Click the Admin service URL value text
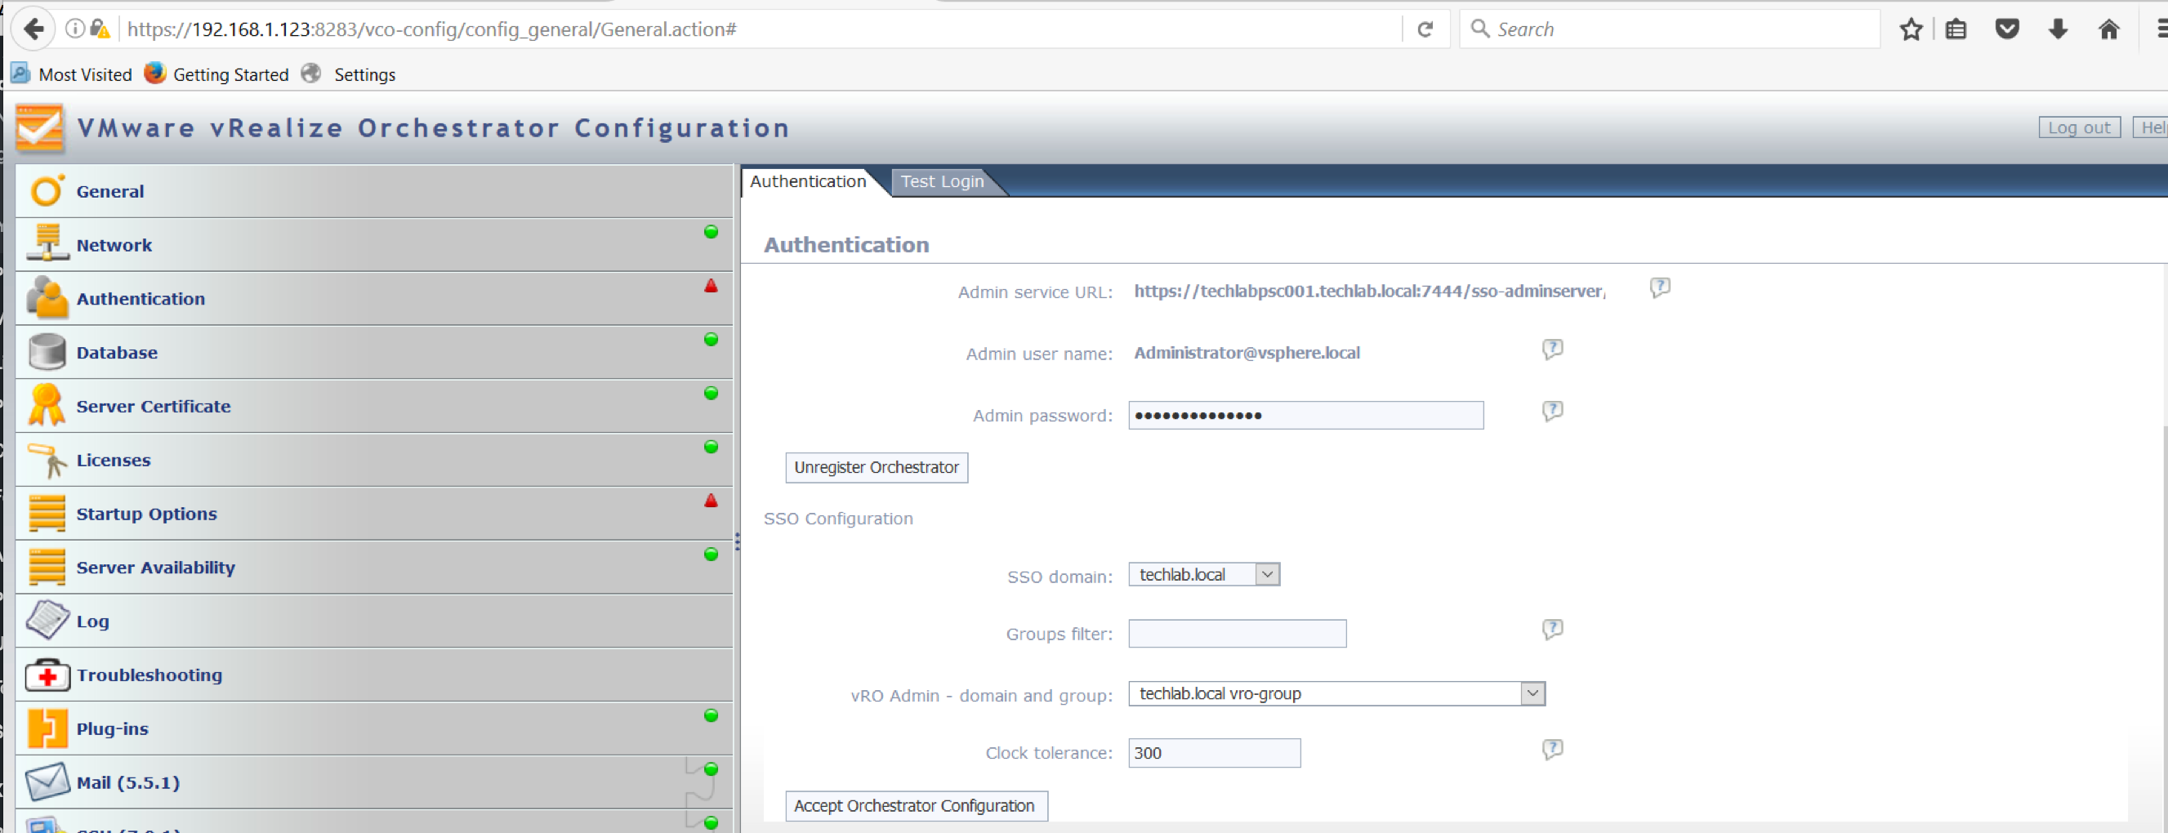2168x833 pixels. point(1368,291)
